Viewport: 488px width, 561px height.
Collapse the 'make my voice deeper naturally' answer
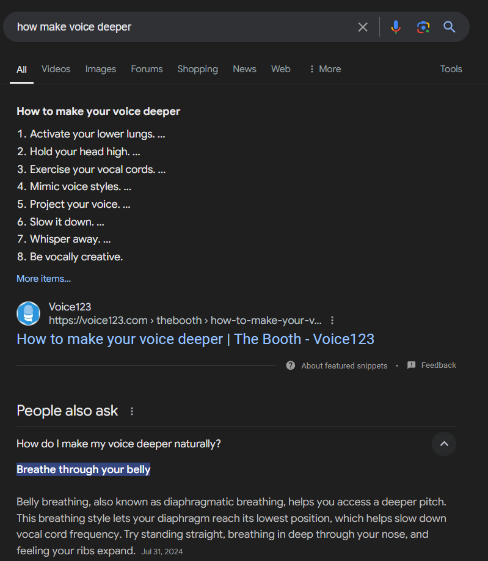tap(444, 444)
